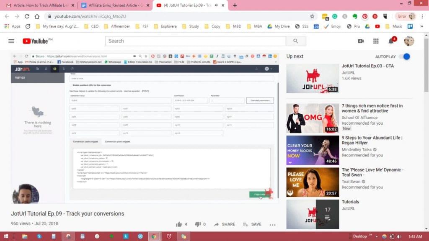
Task: Click the taskbar clock 1:43 AM
Action: pyautogui.click(x=415, y=236)
